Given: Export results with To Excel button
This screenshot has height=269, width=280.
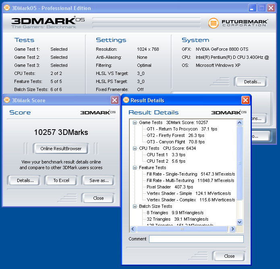Looking at the screenshot, I should click(61, 180).
